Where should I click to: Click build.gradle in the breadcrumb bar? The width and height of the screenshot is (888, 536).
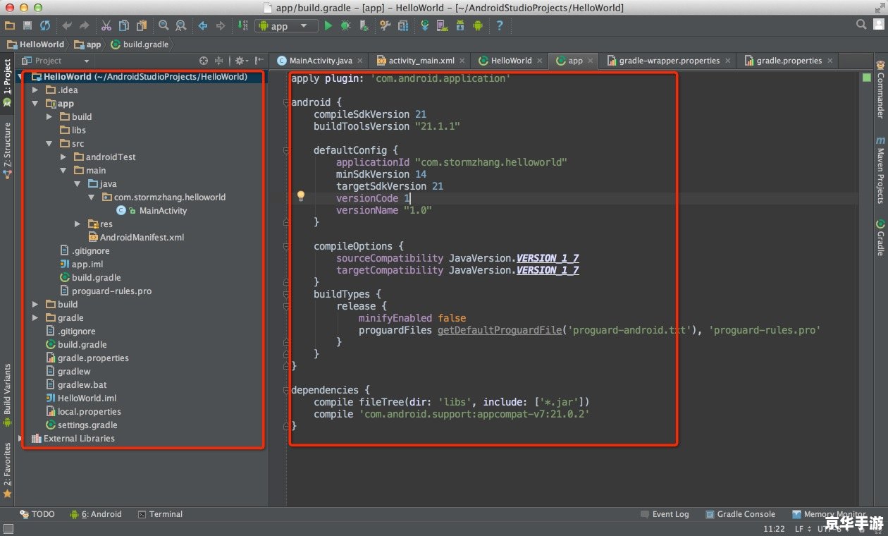tap(140, 44)
